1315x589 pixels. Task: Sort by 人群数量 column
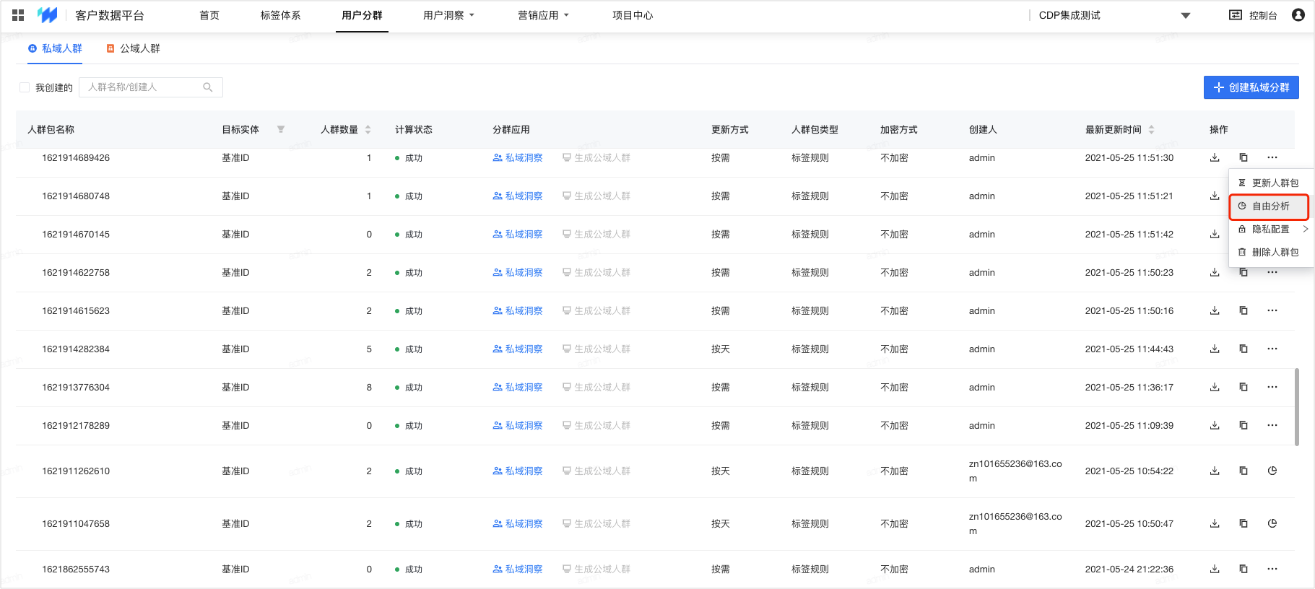(x=368, y=130)
